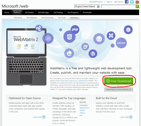Click the spiral-logo bubble under YouTube icon
Image resolution: width=141 pixels, height=126 pixels.
128,30
